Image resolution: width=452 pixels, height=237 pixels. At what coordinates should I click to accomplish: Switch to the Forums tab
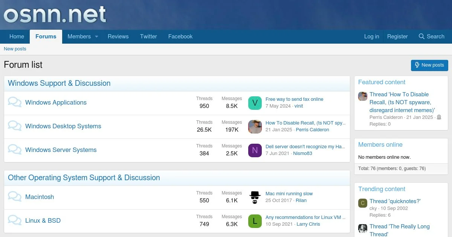[x=46, y=36]
